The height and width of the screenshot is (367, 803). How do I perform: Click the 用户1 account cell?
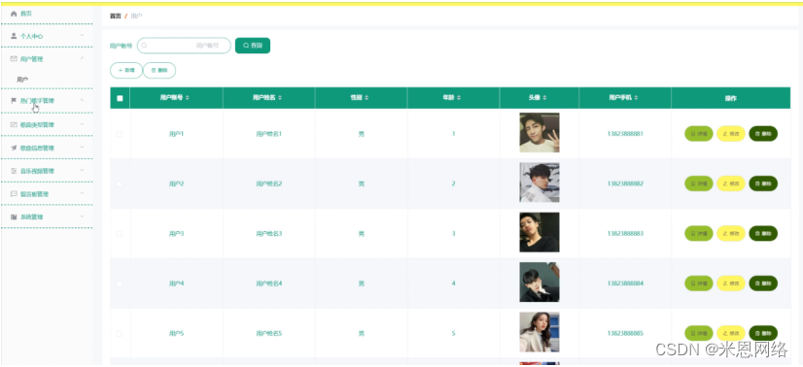pyautogui.click(x=176, y=134)
